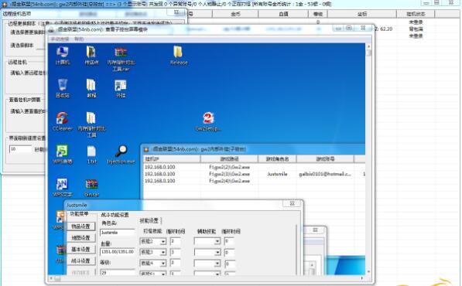Click first support skill loop time field

pyautogui.click(x=229, y=242)
